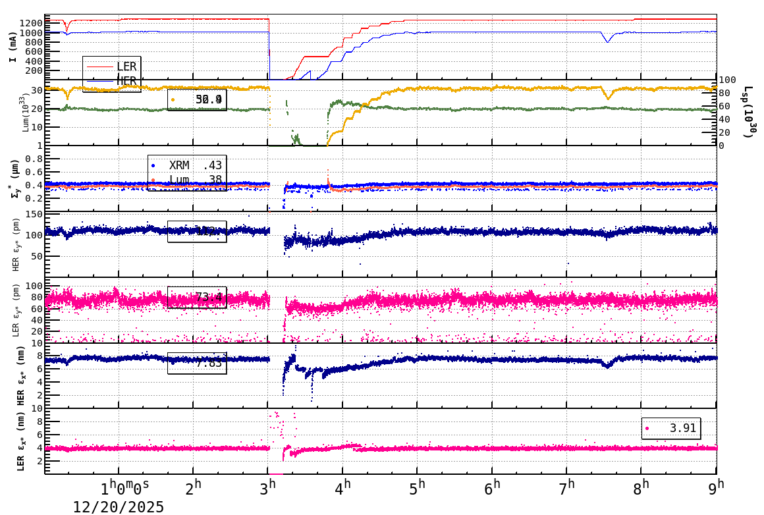764x515 pixels.
Task: Click the LER εy* (pm) axis title
Action: tap(16, 310)
